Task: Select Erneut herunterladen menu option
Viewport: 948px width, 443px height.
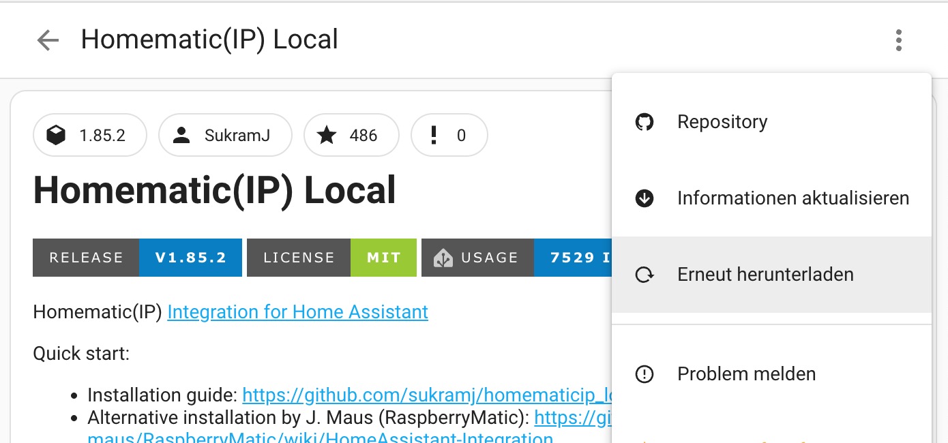Action: pos(771,275)
